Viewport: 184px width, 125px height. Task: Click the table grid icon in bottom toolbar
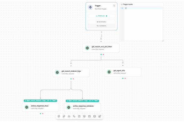coord(89,116)
